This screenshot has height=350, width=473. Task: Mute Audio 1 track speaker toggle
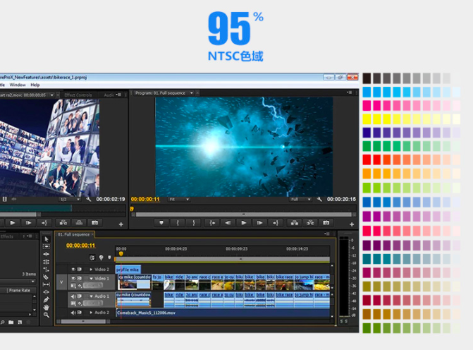(73, 295)
